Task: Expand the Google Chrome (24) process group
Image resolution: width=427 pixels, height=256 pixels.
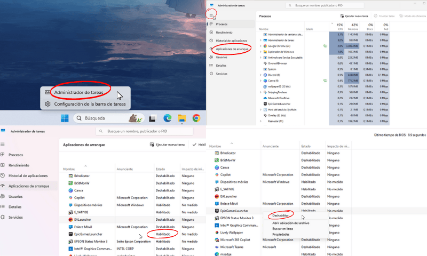Action: point(260,46)
